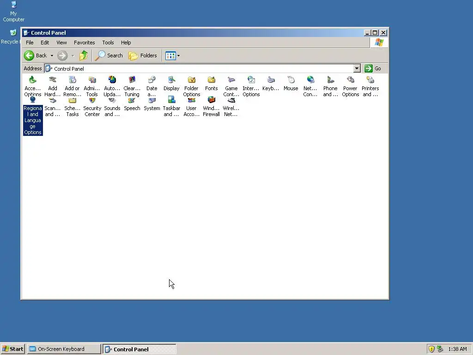This screenshot has height=355, width=473.
Task: Open Network Connections icon
Action: tap(310, 86)
